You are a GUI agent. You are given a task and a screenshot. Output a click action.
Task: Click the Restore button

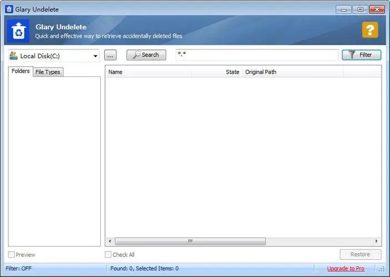coord(361,254)
